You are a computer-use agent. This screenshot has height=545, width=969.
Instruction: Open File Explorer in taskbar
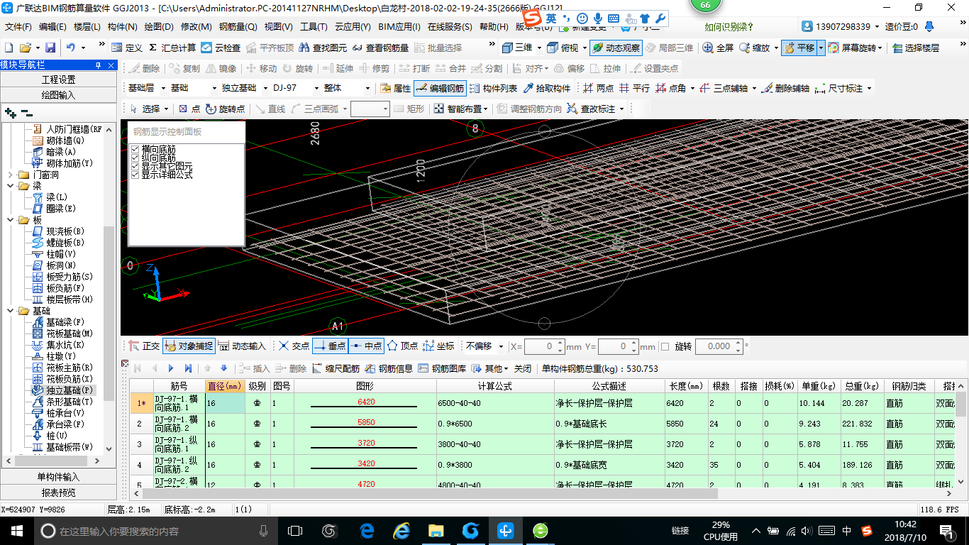pos(436,531)
